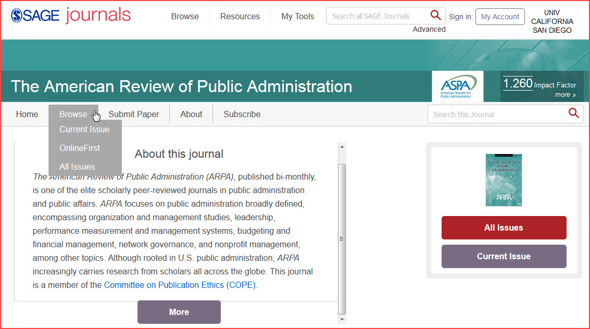Open the Submit Paper page
Image resolution: width=590 pixels, height=329 pixels.
[x=134, y=114]
